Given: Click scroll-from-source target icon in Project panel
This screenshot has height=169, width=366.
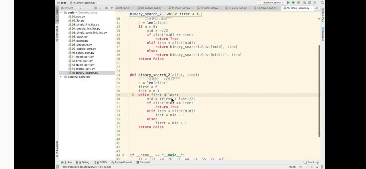Looking at the screenshot, I should 96,8.
